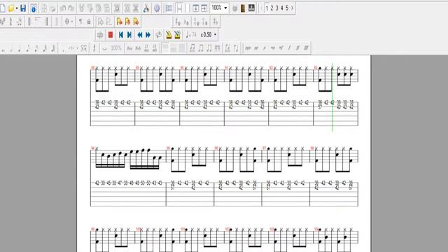448x252 pixels.
Task: Click the multitrack layout view icon
Action: (169, 8)
